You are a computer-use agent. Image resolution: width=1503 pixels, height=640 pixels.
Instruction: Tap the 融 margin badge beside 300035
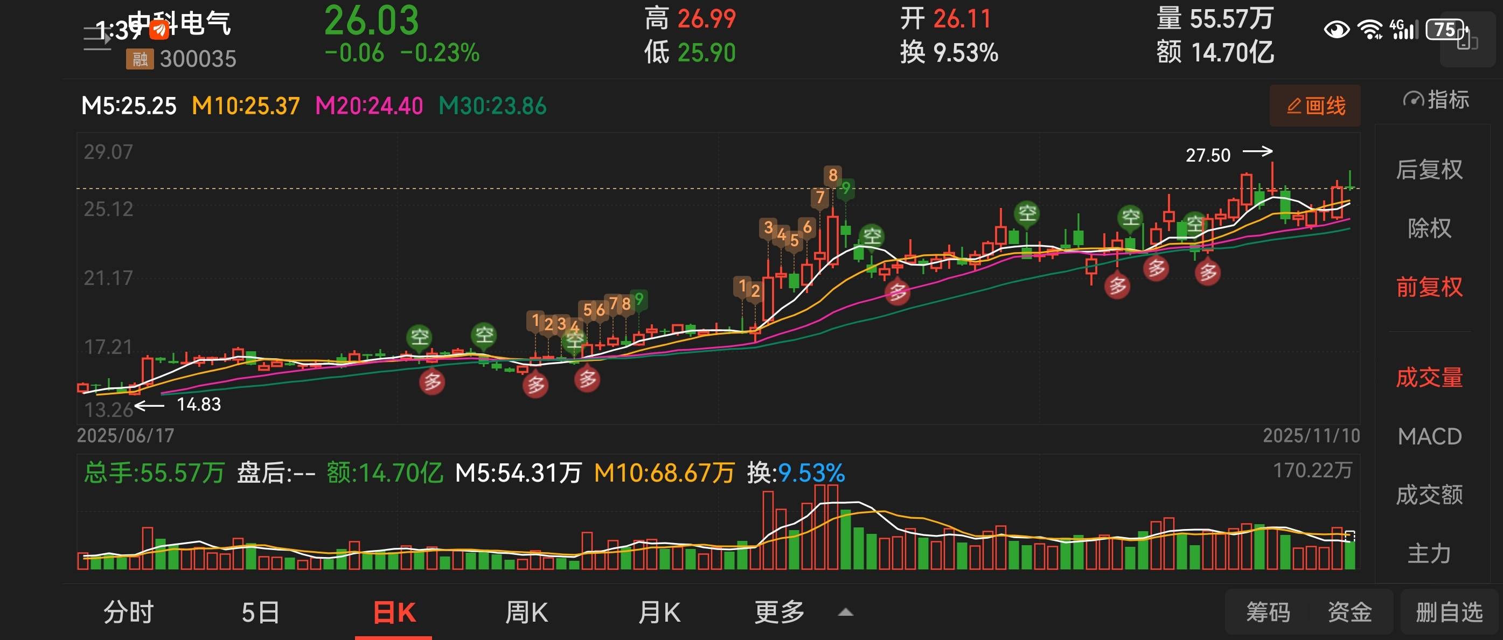coord(140,59)
